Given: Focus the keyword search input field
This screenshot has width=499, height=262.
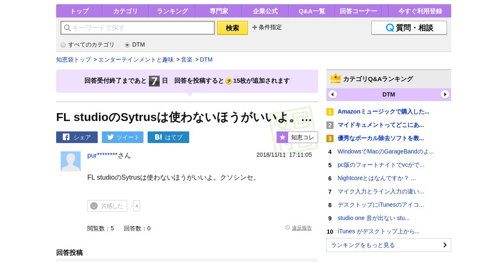Looking at the screenshot, I should point(141,28).
